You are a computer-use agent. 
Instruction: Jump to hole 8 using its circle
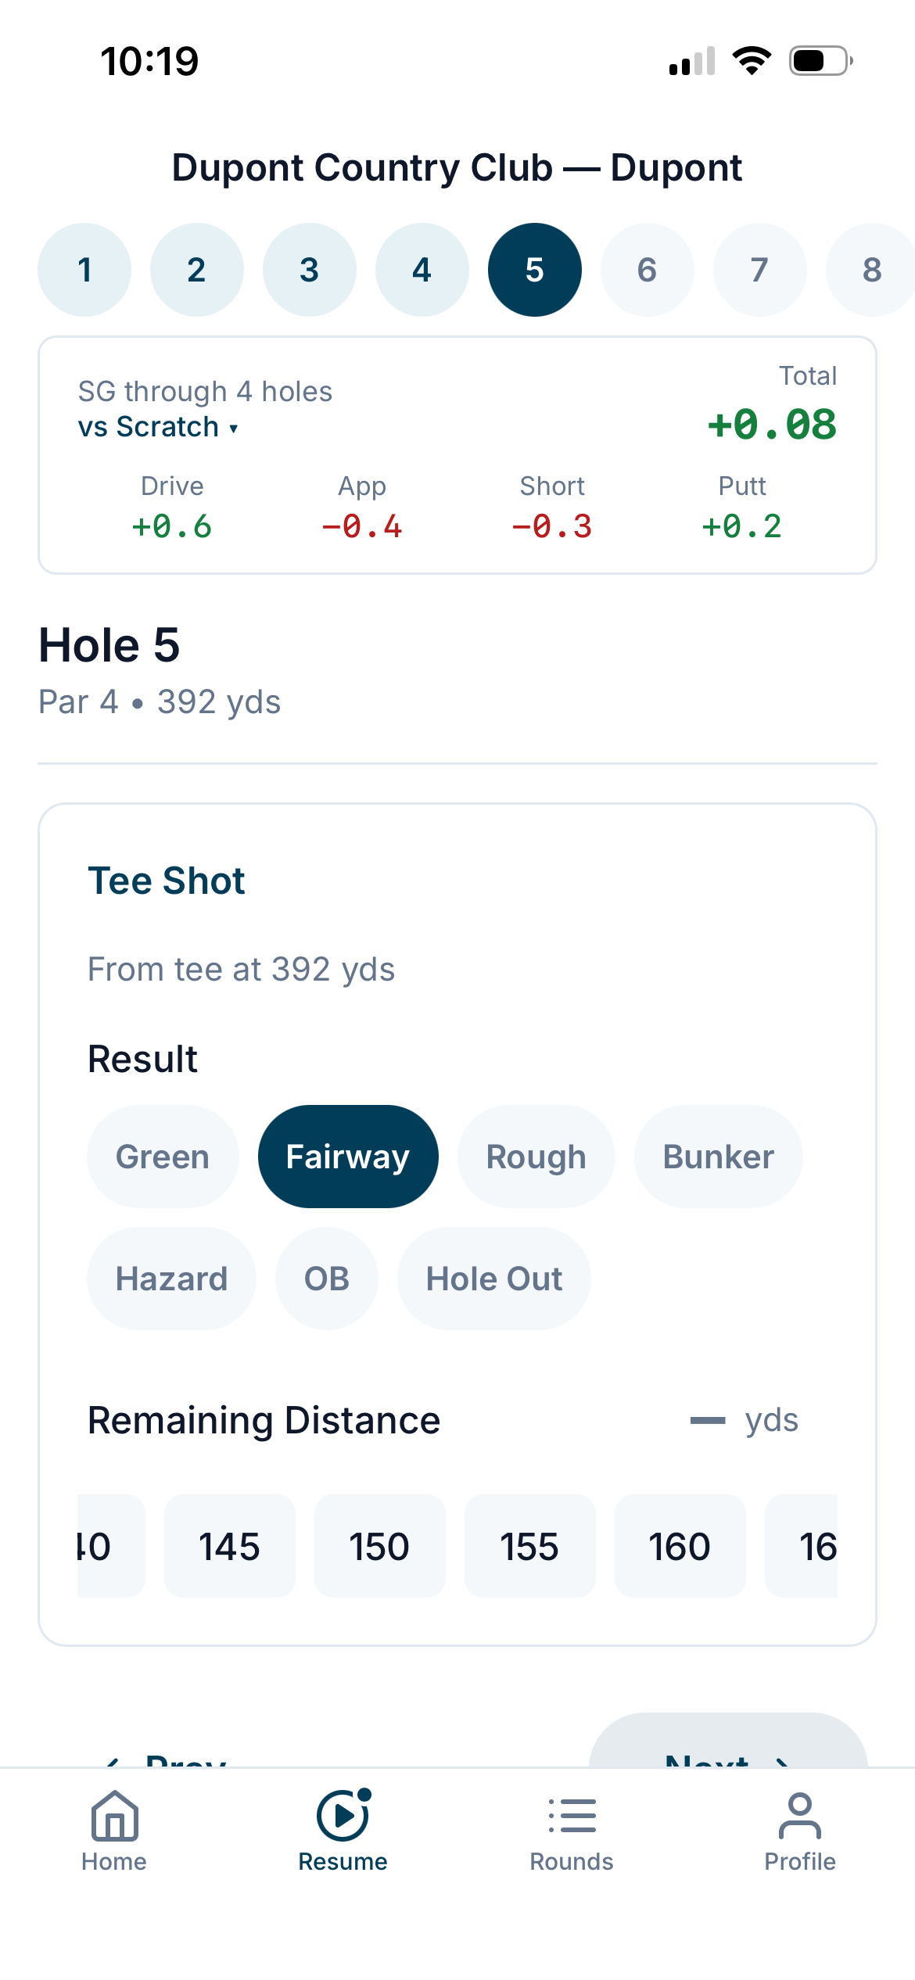(870, 269)
